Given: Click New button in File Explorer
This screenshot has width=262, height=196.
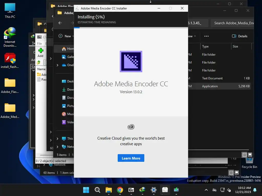Looking at the screenshot, I should 66,36.
